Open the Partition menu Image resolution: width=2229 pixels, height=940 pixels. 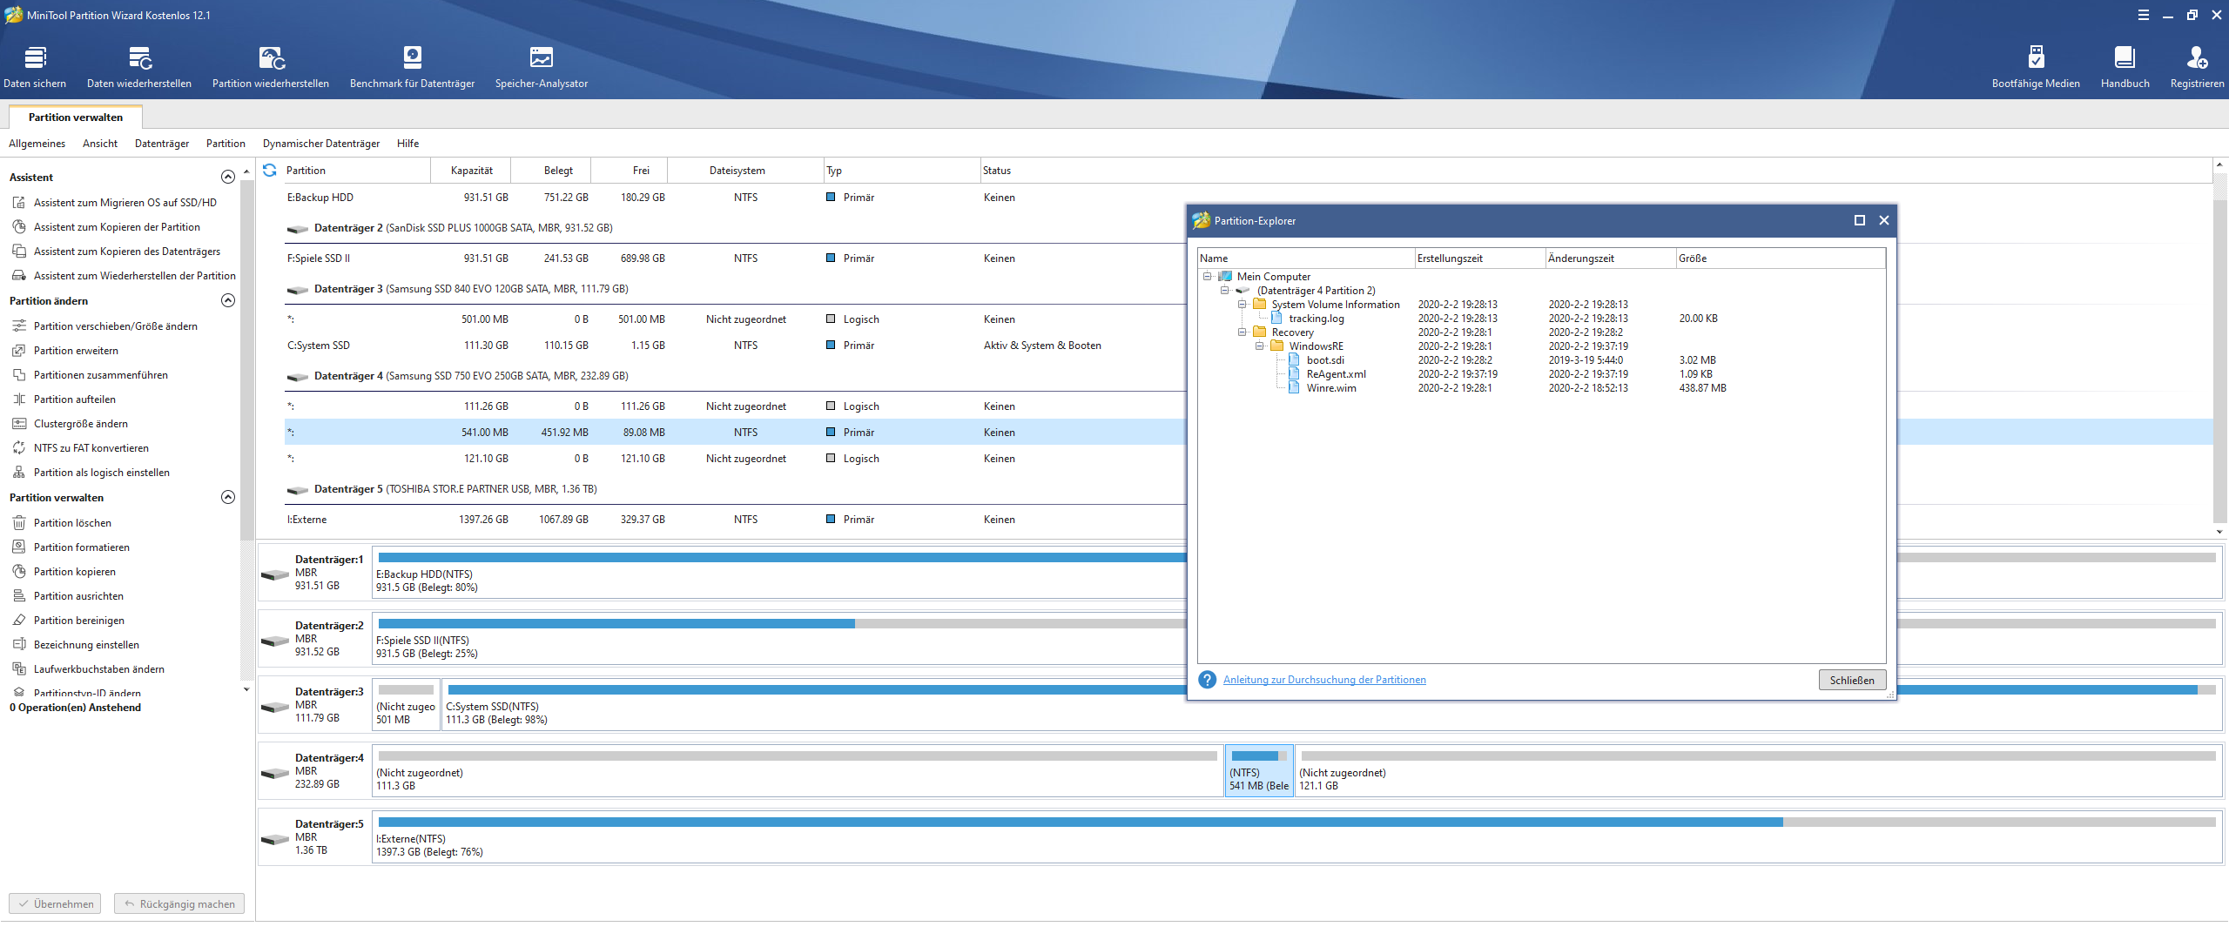click(226, 144)
